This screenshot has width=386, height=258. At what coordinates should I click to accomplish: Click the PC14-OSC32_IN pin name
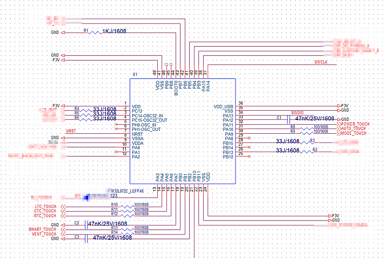(x=147, y=116)
